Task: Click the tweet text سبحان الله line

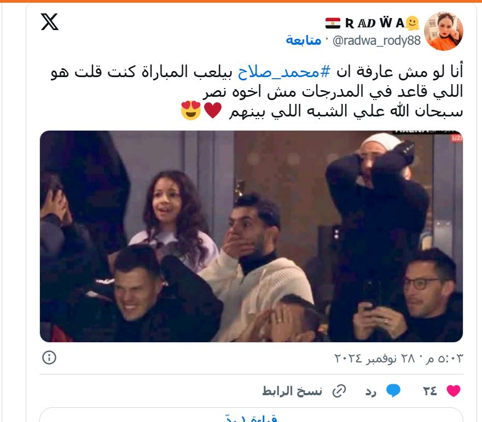Action: pyautogui.click(x=346, y=111)
